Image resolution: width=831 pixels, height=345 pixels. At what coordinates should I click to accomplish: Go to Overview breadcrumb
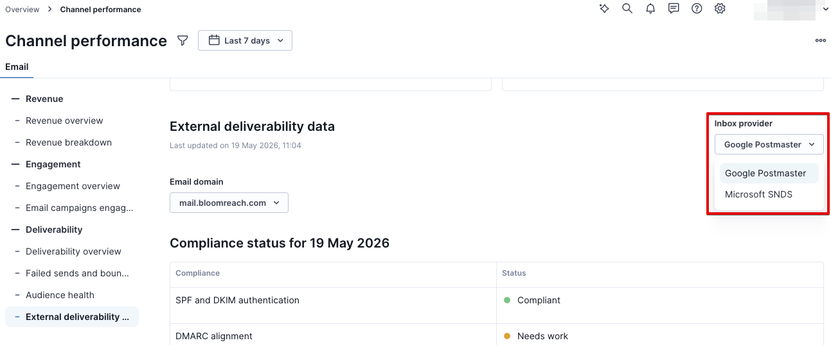[22, 10]
